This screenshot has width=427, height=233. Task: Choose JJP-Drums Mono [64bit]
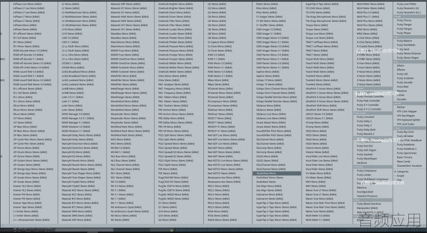[x=26, y=148]
